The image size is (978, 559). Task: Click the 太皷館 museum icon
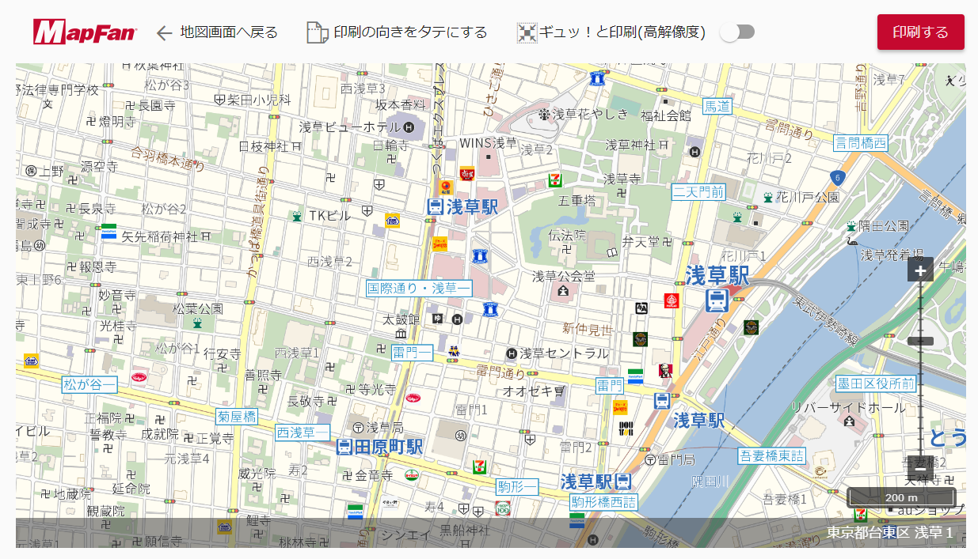(401, 334)
